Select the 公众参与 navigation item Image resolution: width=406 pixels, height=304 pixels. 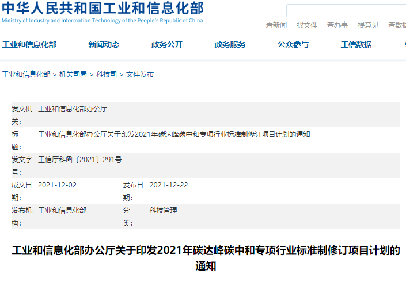(x=293, y=45)
